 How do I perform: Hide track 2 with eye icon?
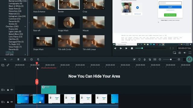point(11,90)
